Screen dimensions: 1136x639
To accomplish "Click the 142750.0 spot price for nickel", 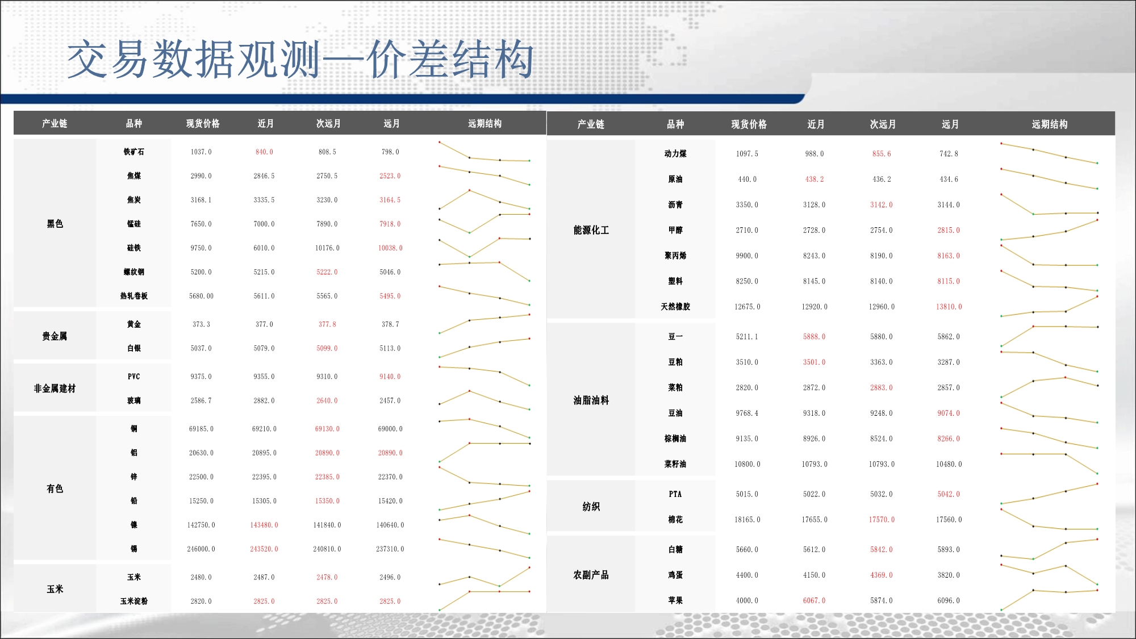I will pos(201,525).
